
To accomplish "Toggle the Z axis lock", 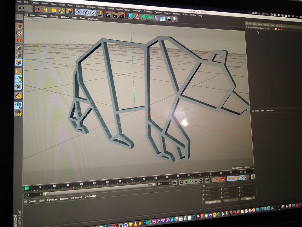I will click(x=93, y=13).
